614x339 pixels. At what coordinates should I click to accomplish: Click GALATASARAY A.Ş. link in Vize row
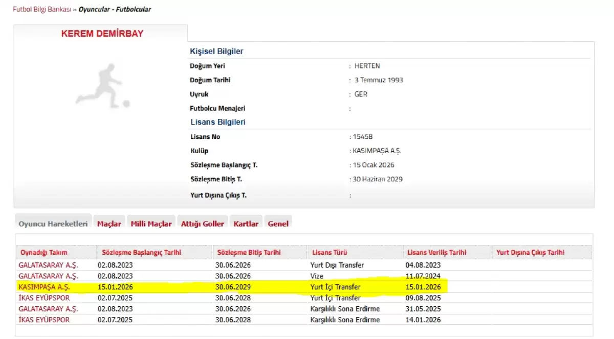click(x=48, y=276)
